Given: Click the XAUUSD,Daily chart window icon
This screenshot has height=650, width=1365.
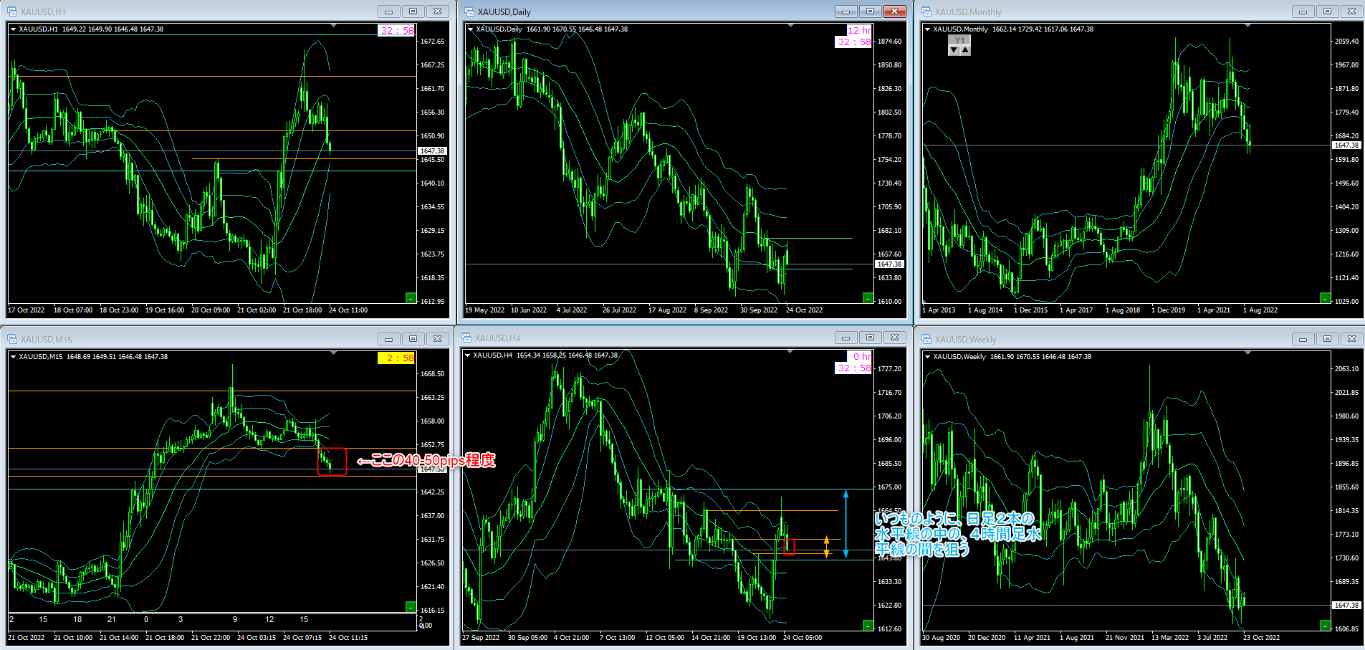Looking at the screenshot, I should tap(469, 11).
